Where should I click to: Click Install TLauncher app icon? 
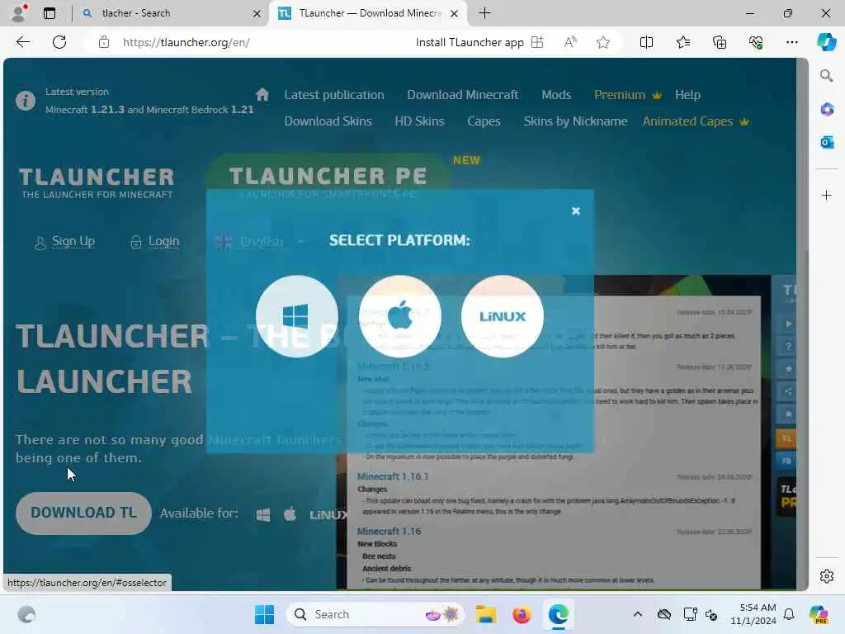click(537, 42)
